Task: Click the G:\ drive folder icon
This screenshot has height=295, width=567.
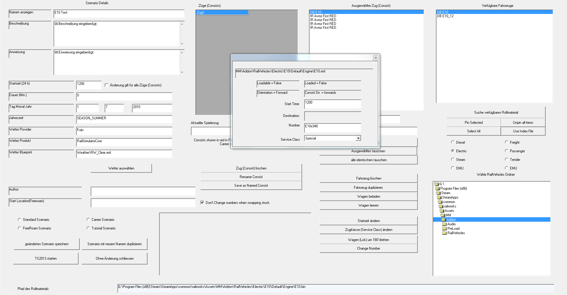Action: 437,184
